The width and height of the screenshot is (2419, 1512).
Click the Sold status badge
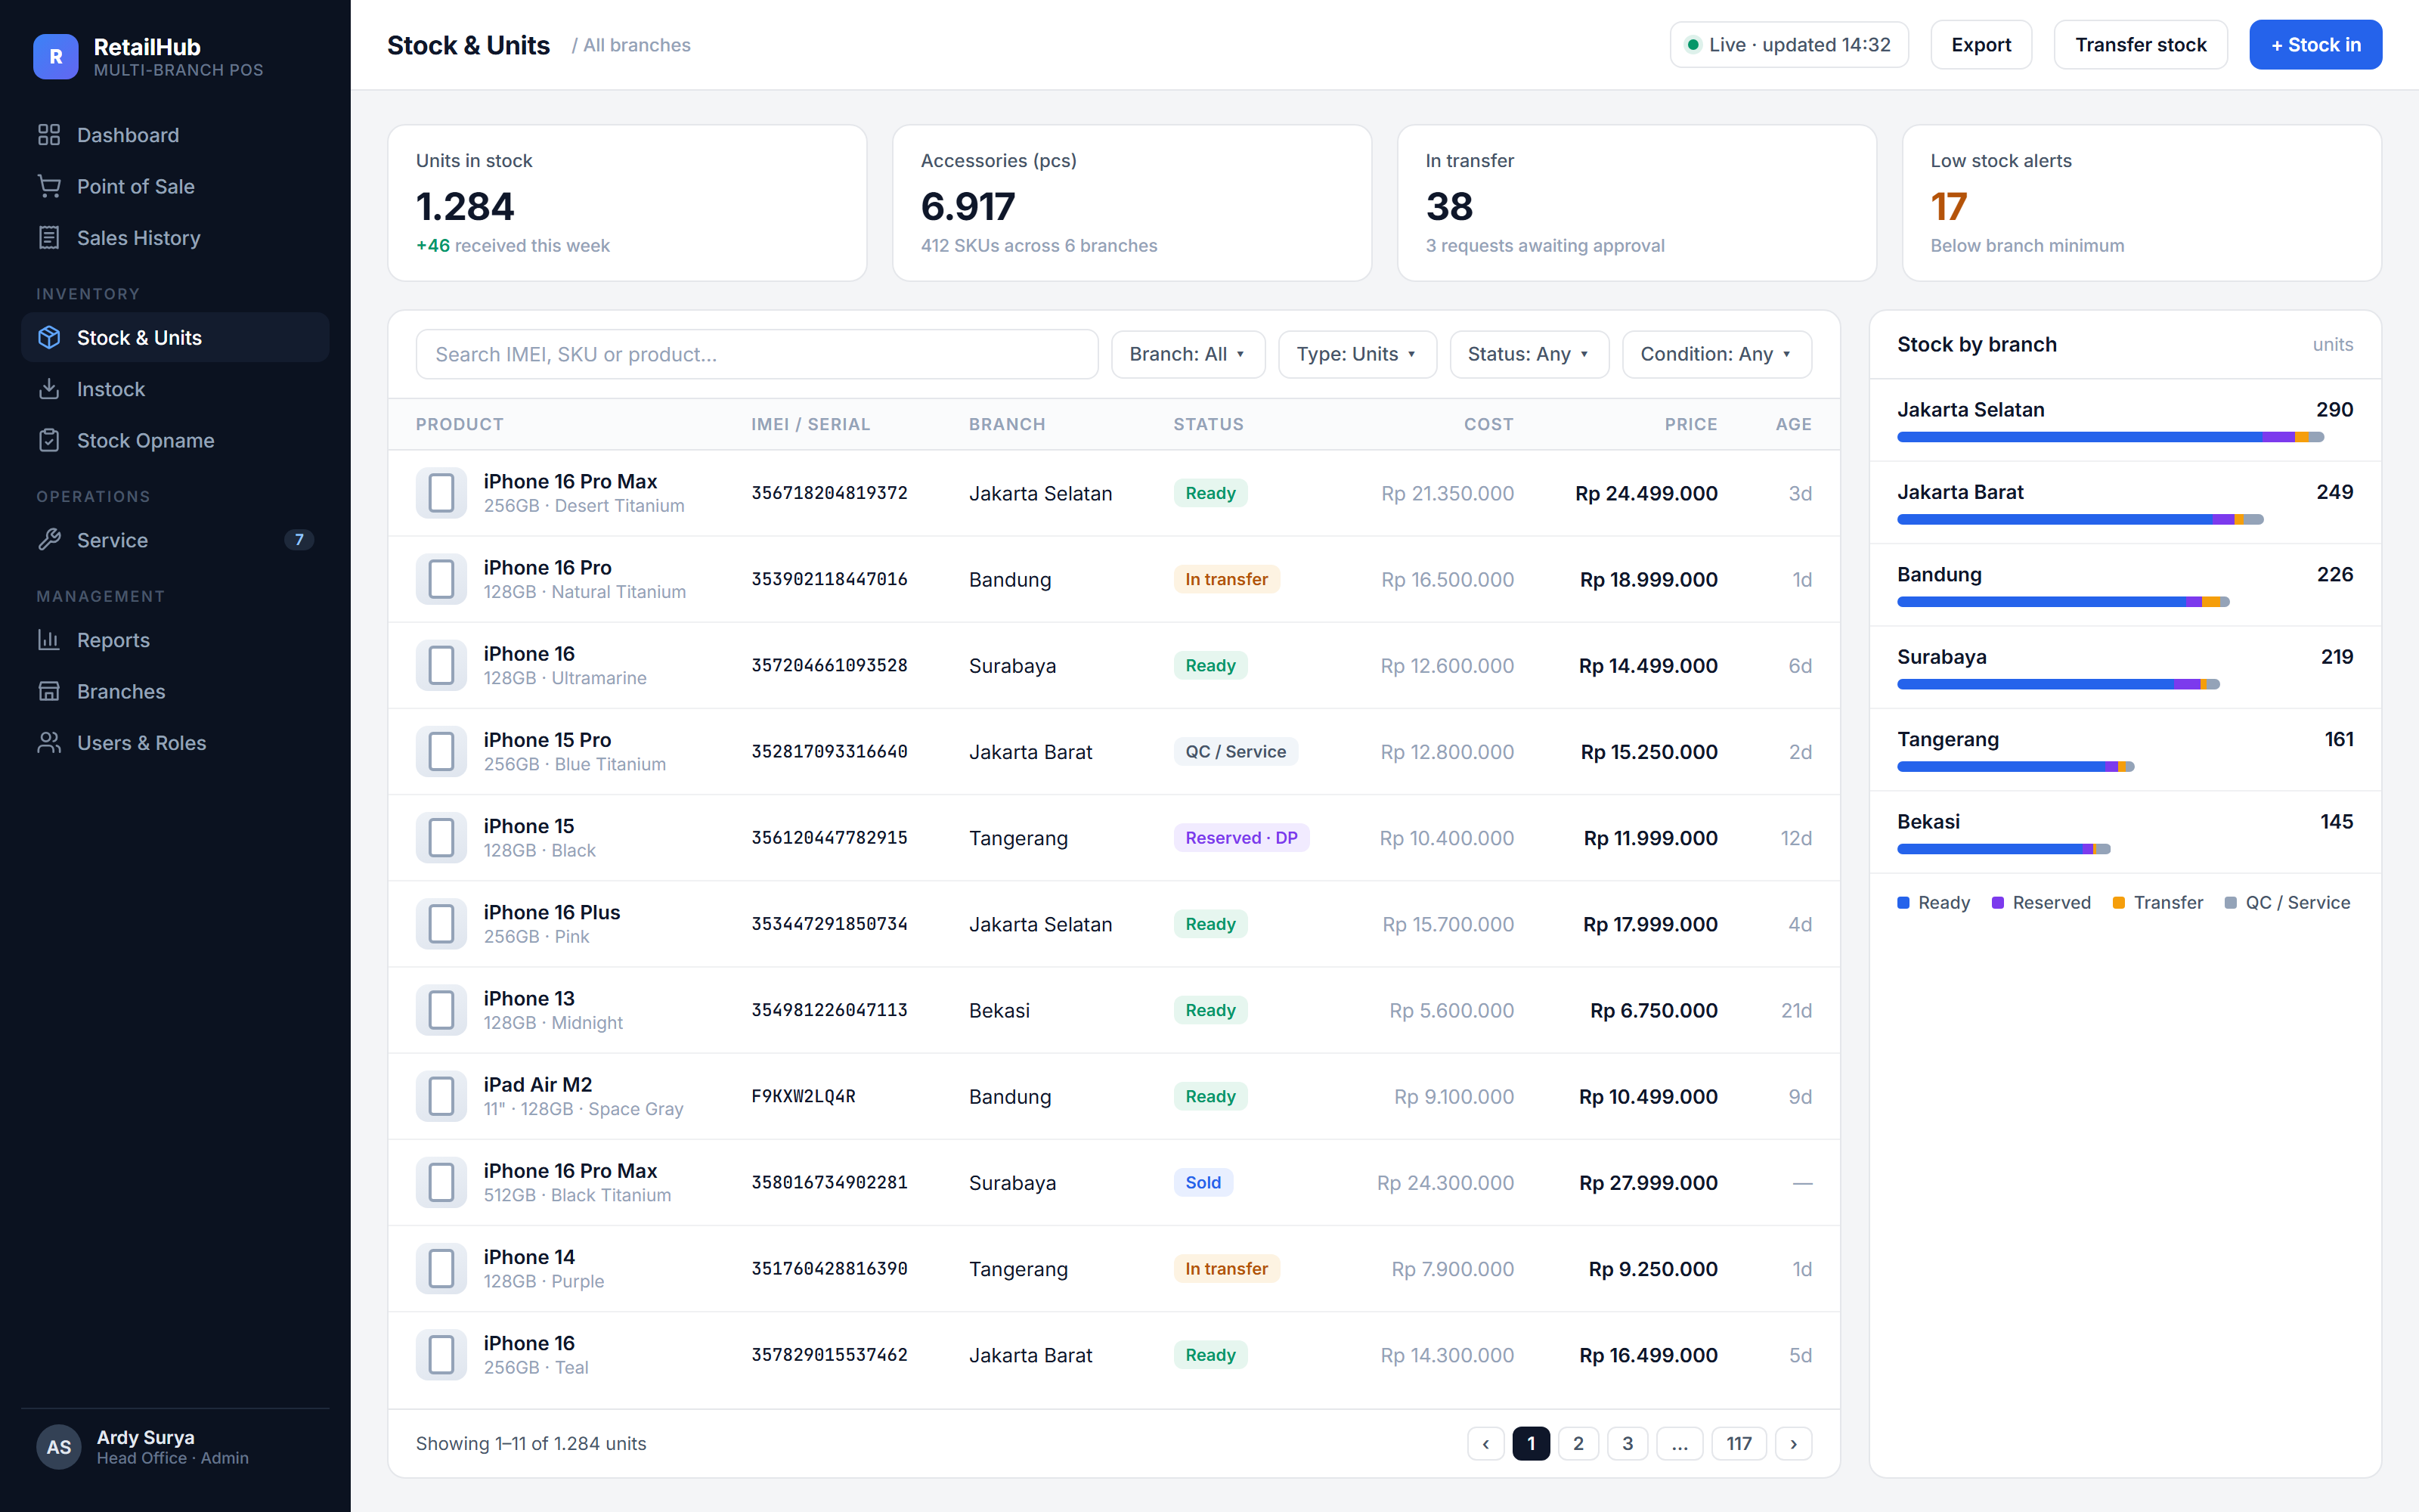pos(1203,1182)
